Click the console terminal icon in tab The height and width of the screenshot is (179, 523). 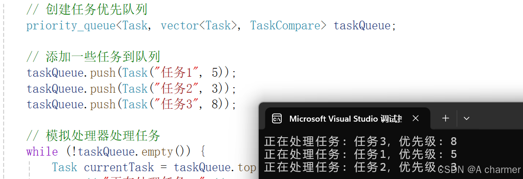tap(277, 118)
